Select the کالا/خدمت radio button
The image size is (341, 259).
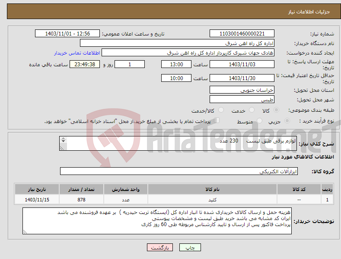tap(221, 110)
